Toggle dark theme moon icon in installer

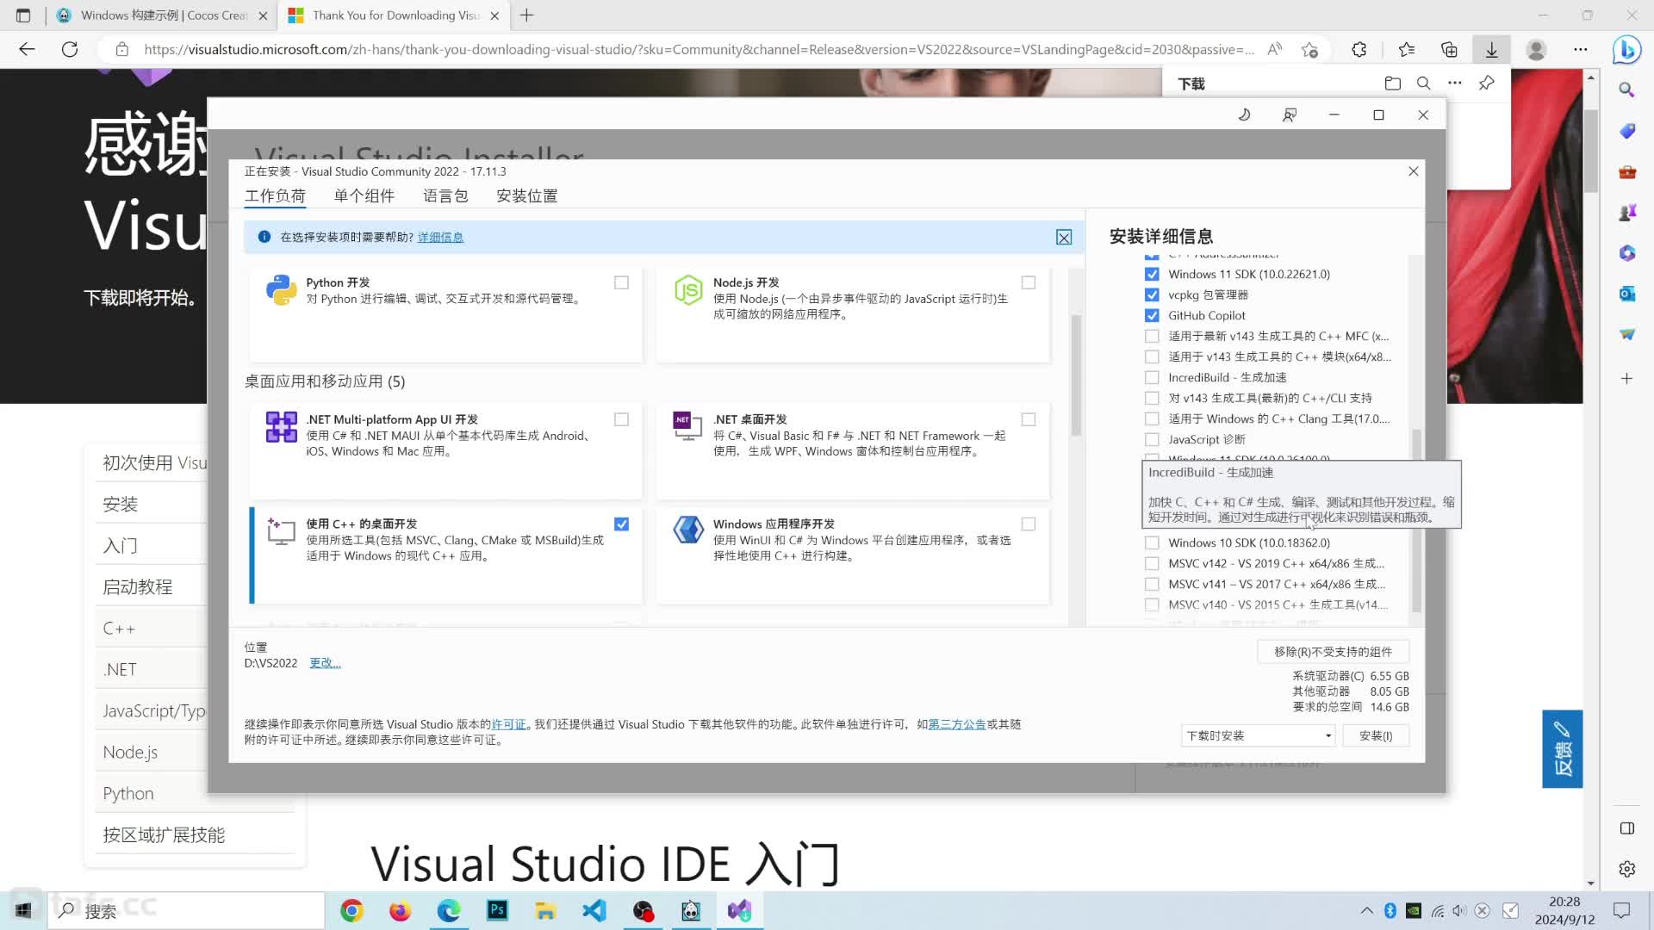click(1244, 115)
